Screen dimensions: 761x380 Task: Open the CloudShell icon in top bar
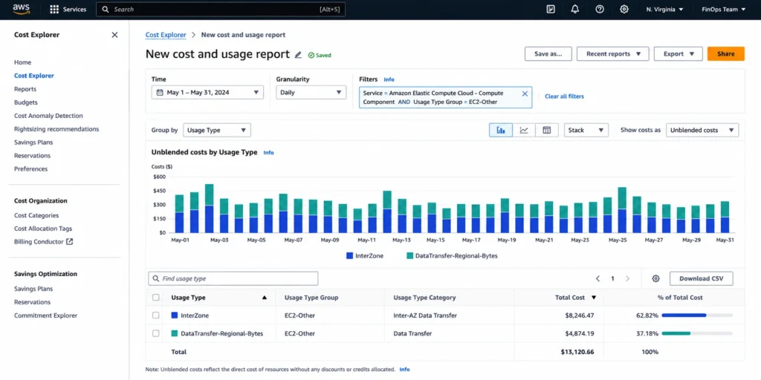pyautogui.click(x=551, y=9)
